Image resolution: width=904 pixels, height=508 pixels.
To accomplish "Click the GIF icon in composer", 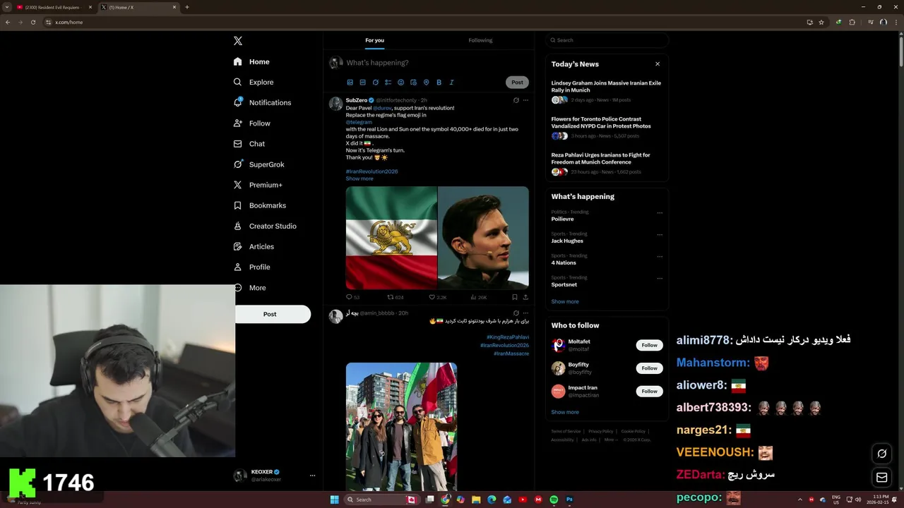I will [x=362, y=83].
